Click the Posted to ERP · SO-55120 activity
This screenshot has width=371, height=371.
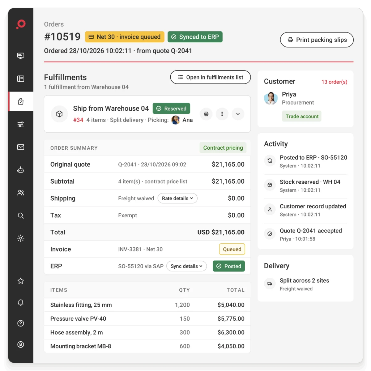point(313,158)
